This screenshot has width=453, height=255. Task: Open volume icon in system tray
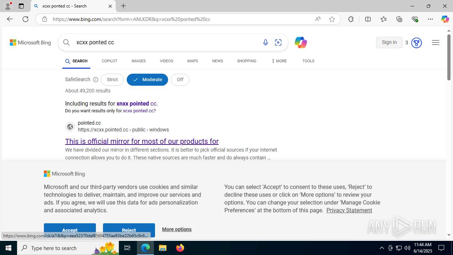point(407,248)
